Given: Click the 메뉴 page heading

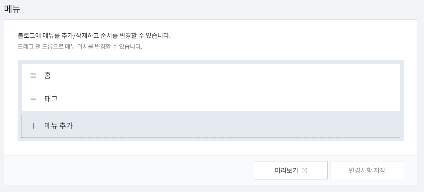Looking at the screenshot, I should coord(12,9).
